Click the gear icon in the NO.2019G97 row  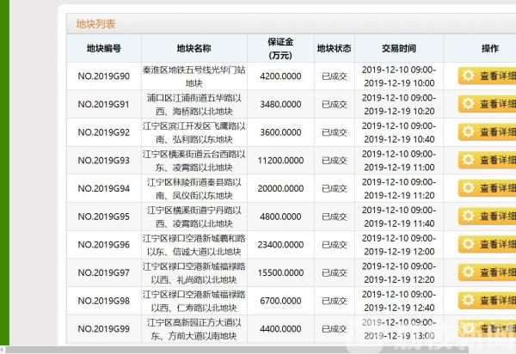468,272
